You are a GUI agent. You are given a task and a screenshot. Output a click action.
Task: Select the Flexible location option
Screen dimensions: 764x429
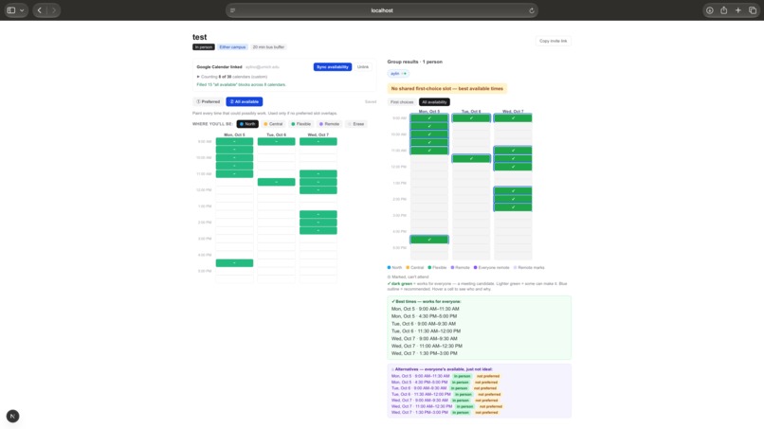[300, 124]
